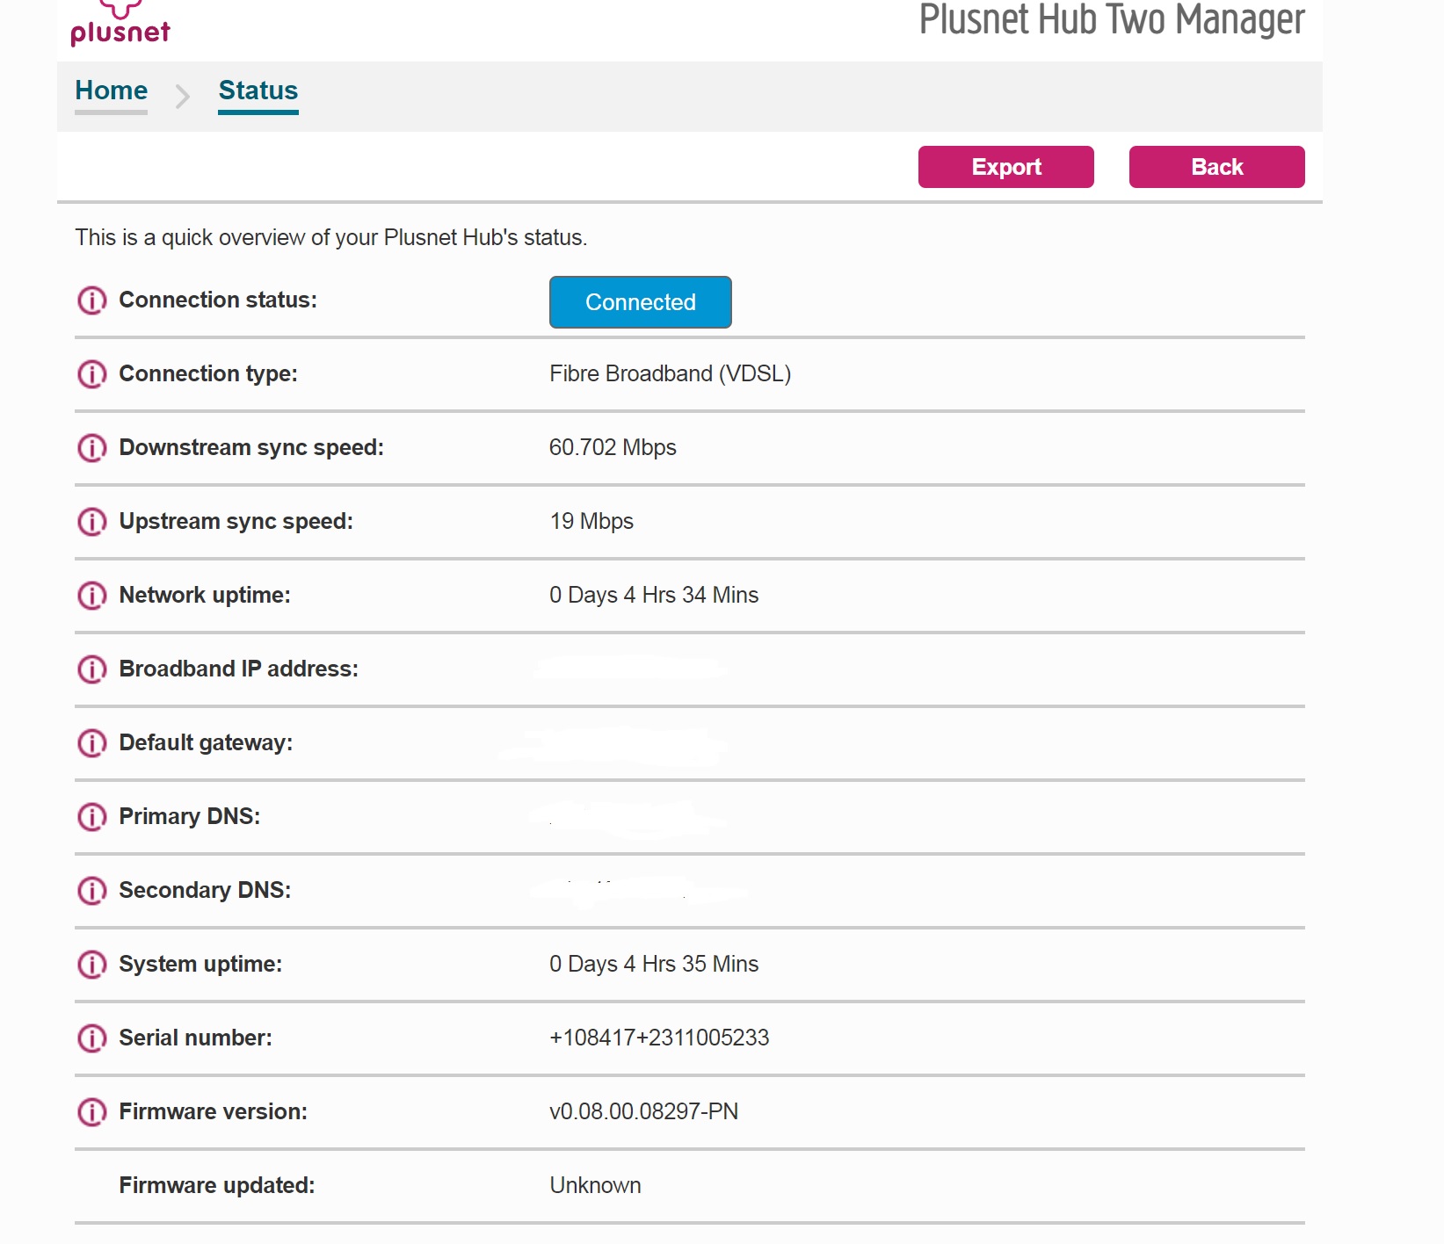The height and width of the screenshot is (1244, 1444).
Task: Select the Serial number value text
Action: [x=659, y=1038]
